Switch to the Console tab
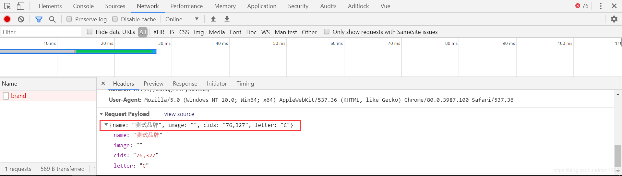This screenshot has width=622, height=176. pos(83,6)
